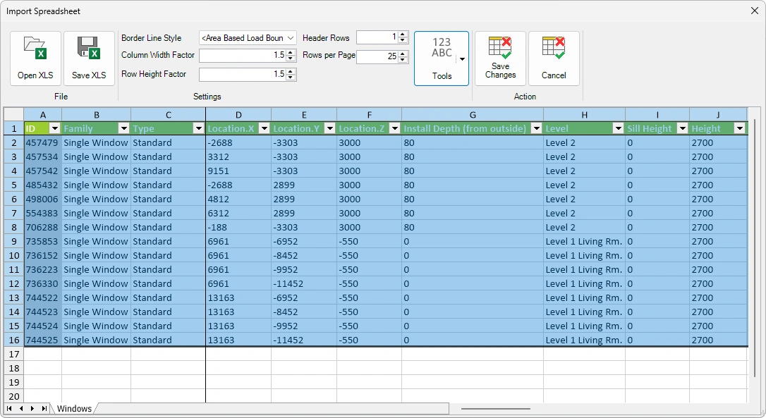Increment Header Rows with the up stepper
This screenshot has width=766, height=418.
click(x=402, y=34)
